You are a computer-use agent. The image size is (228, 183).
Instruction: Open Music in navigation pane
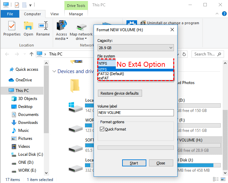[20, 131]
